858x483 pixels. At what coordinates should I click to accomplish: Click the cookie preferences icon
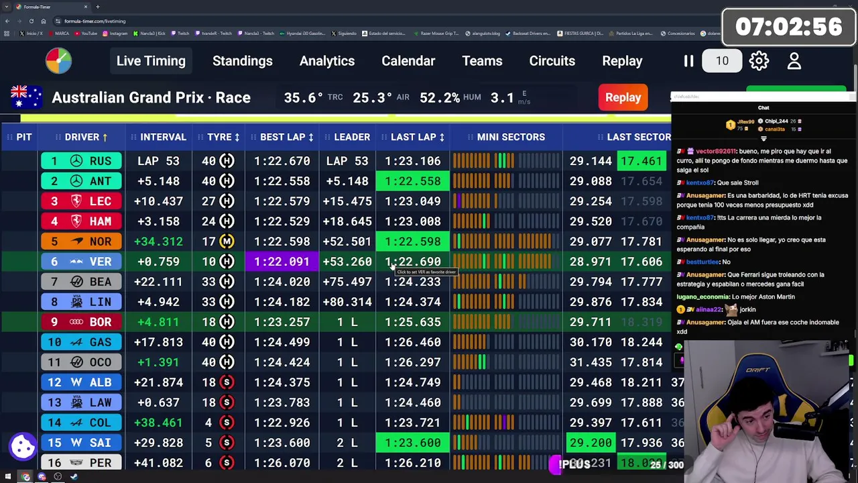[23, 446]
